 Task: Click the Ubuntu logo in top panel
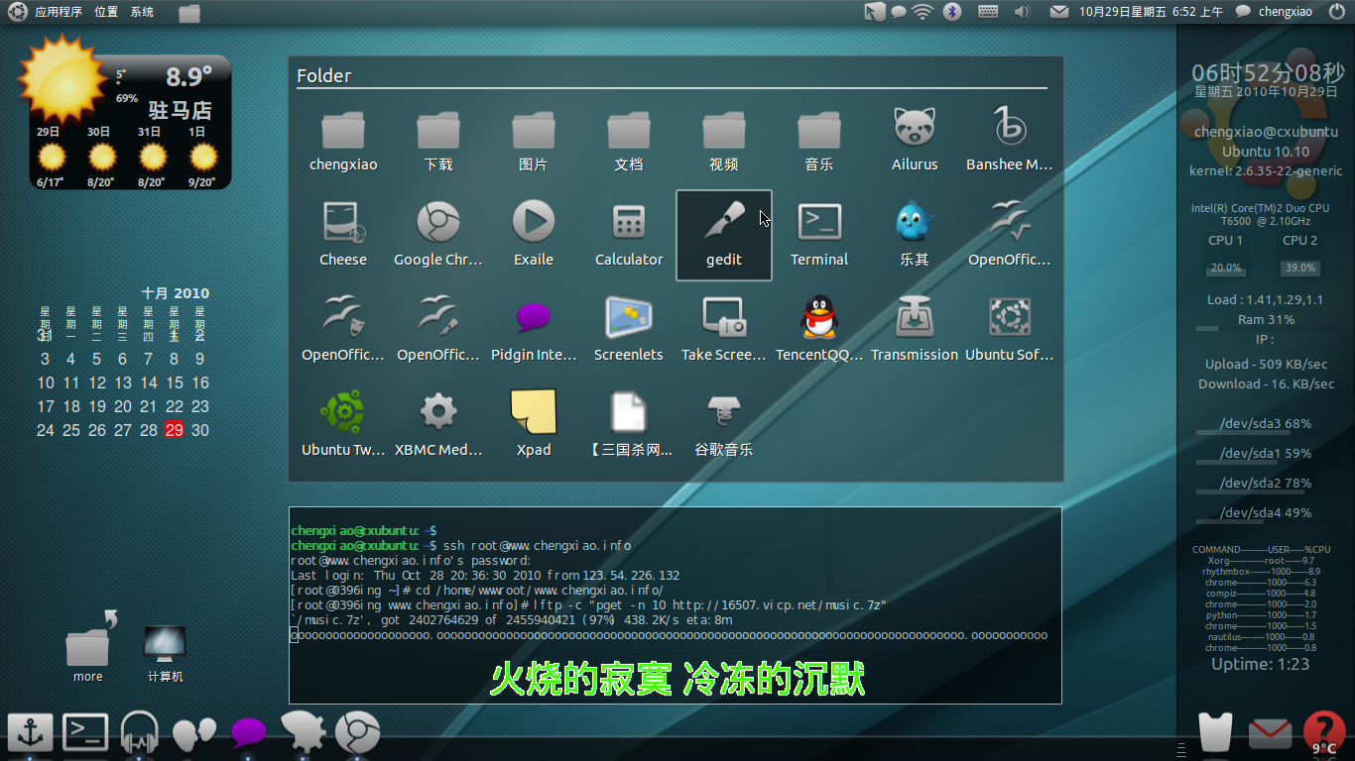coord(17,12)
